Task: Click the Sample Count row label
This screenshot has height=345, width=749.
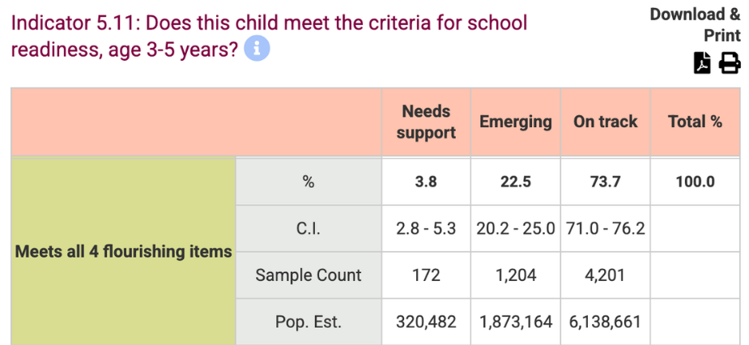Action: pyautogui.click(x=309, y=275)
